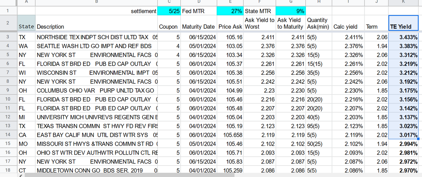The image size is (422, 177).
Task: Select MIDDLETOWN CONN GO BDS description
Action: coord(96,170)
